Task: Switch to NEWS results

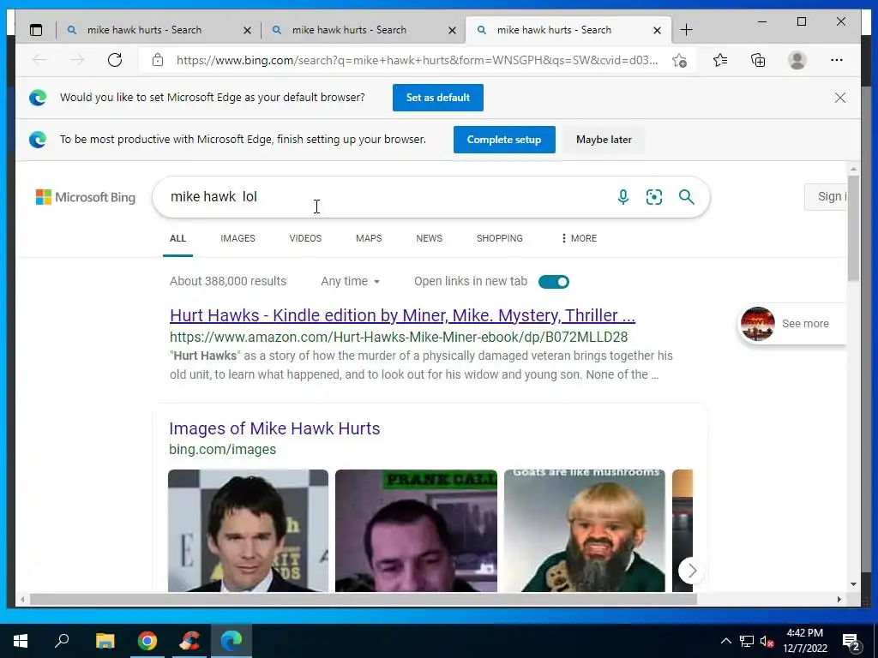Action: [429, 238]
